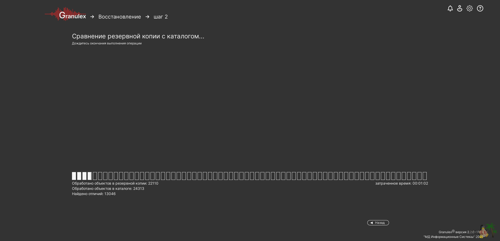The image size is (500, 241).
Task: Click the Granulex logo
Action: (65, 15)
